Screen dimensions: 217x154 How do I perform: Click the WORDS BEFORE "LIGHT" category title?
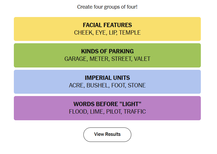[107, 104]
